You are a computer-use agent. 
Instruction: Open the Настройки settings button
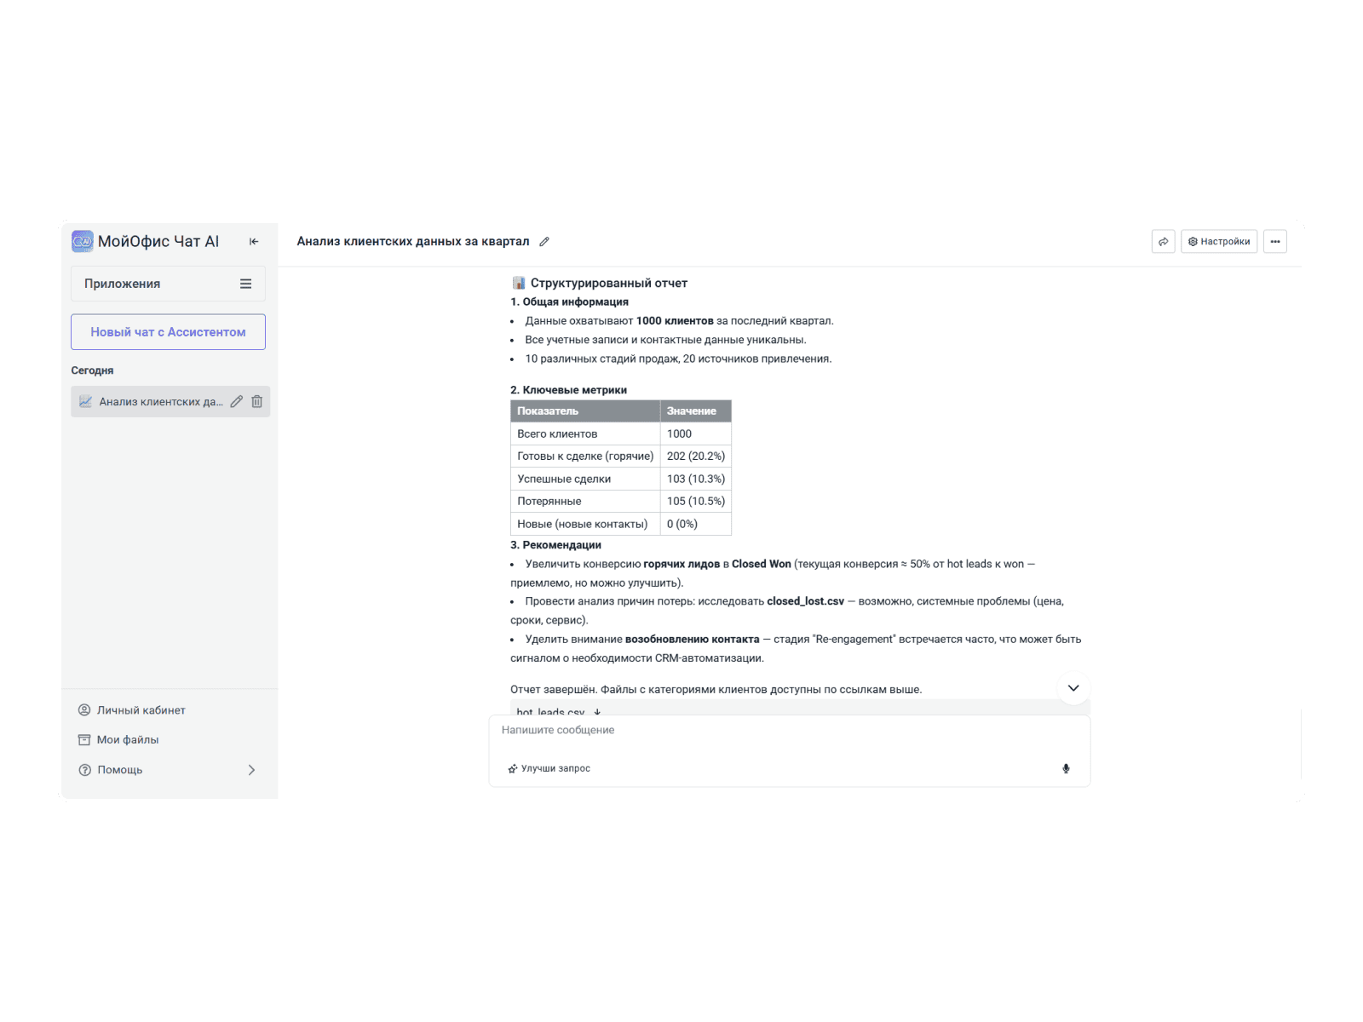tap(1219, 242)
